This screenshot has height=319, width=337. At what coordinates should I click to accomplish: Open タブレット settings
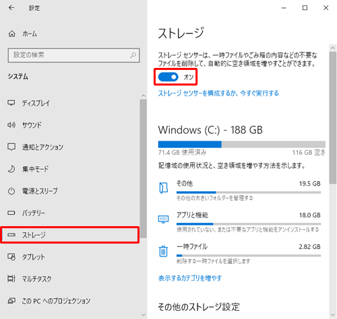pyautogui.click(x=69, y=256)
